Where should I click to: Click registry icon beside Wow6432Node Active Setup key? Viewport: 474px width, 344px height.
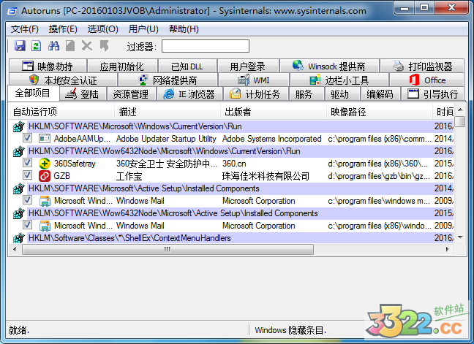(19, 213)
